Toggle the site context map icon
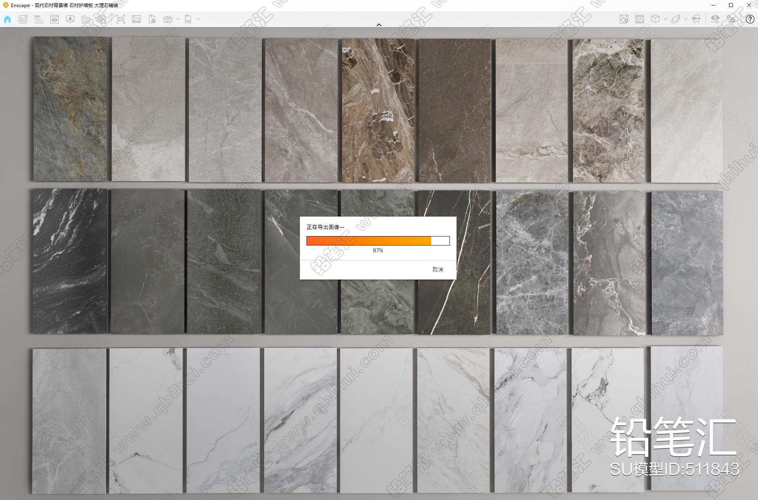This screenshot has height=500, width=758. (624, 19)
